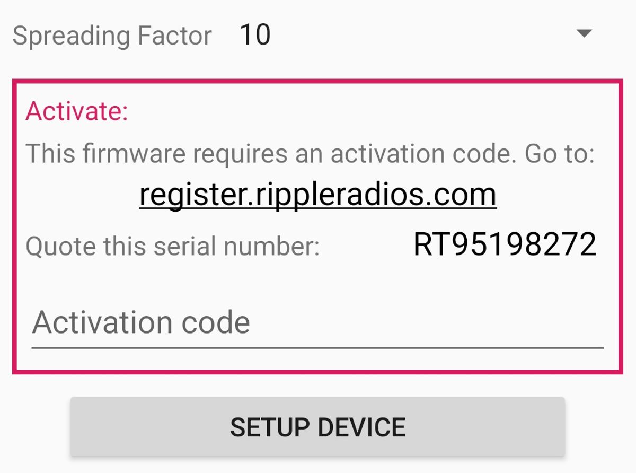Tap the underline of the Activation code field

tap(317, 347)
